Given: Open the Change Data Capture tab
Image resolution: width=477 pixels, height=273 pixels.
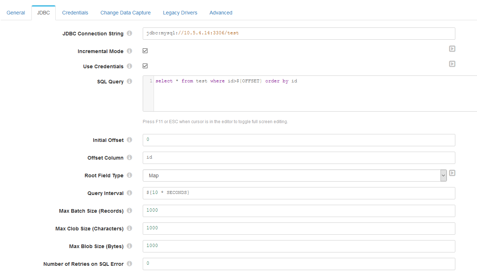Looking at the screenshot, I should (125, 13).
